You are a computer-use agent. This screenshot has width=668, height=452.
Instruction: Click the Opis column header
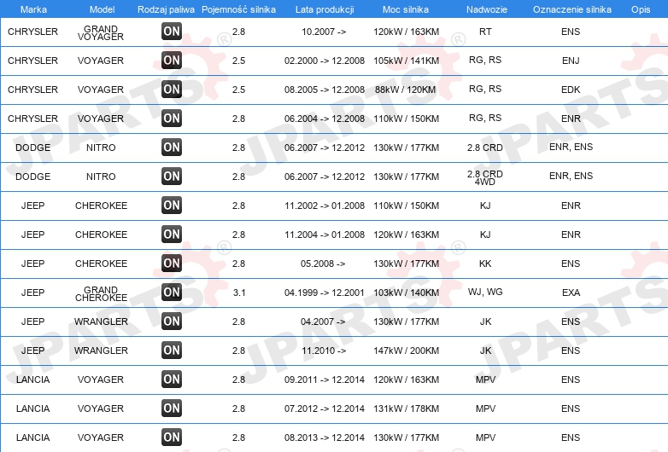point(641,9)
